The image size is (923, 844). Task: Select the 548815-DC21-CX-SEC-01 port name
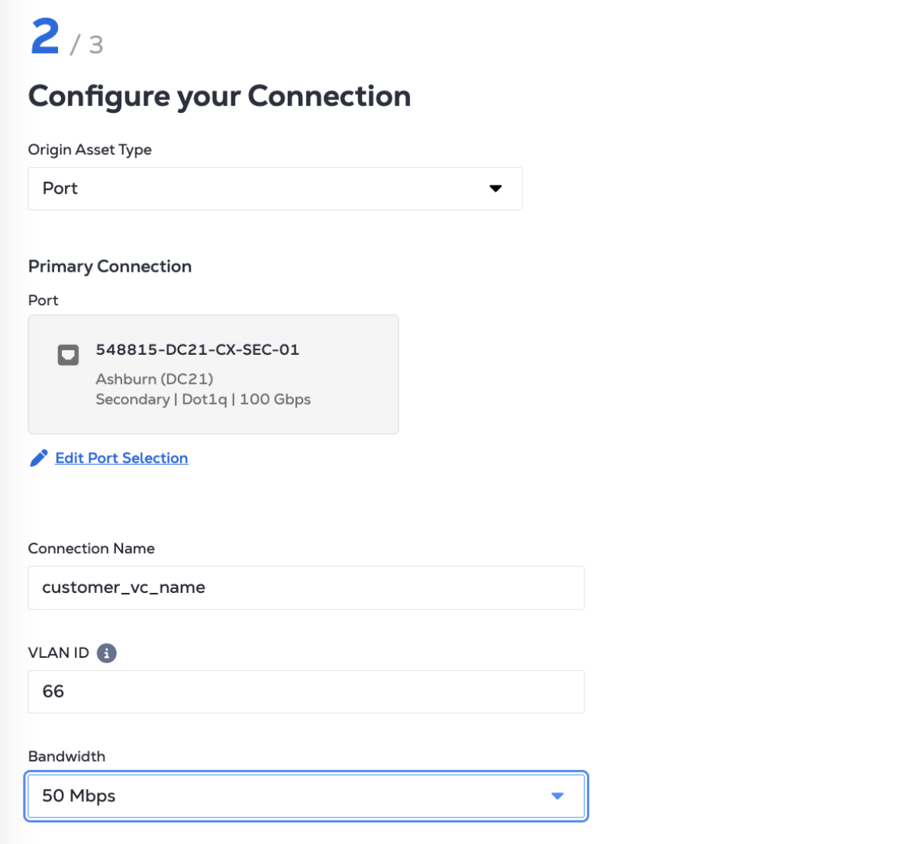pos(197,350)
